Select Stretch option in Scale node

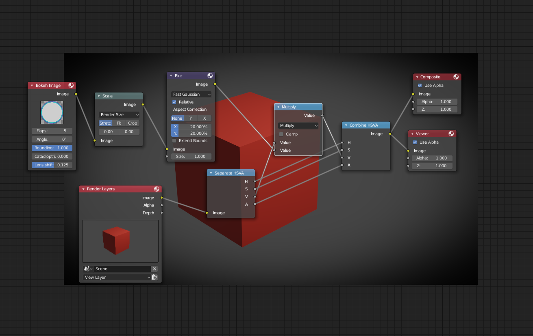coord(105,123)
